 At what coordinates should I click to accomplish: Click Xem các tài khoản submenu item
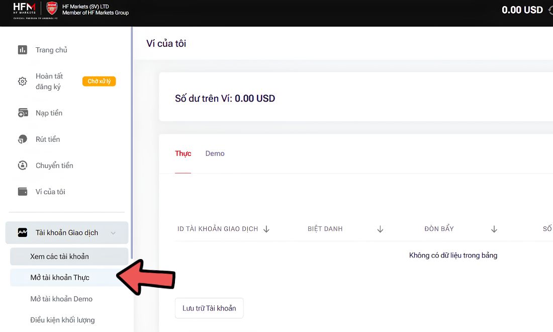point(69,257)
